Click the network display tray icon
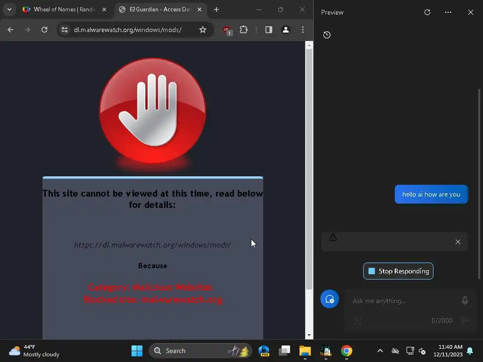Screen dimensions: 483x362 click(410, 351)
